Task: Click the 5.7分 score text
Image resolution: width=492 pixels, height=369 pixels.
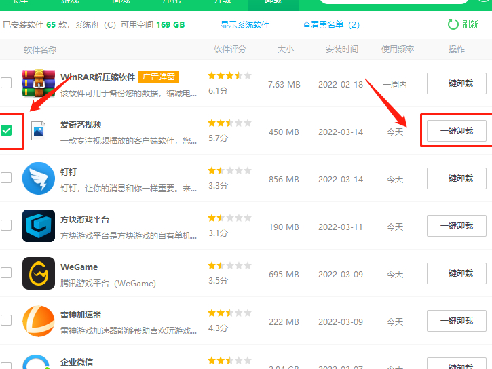Action: click(219, 138)
